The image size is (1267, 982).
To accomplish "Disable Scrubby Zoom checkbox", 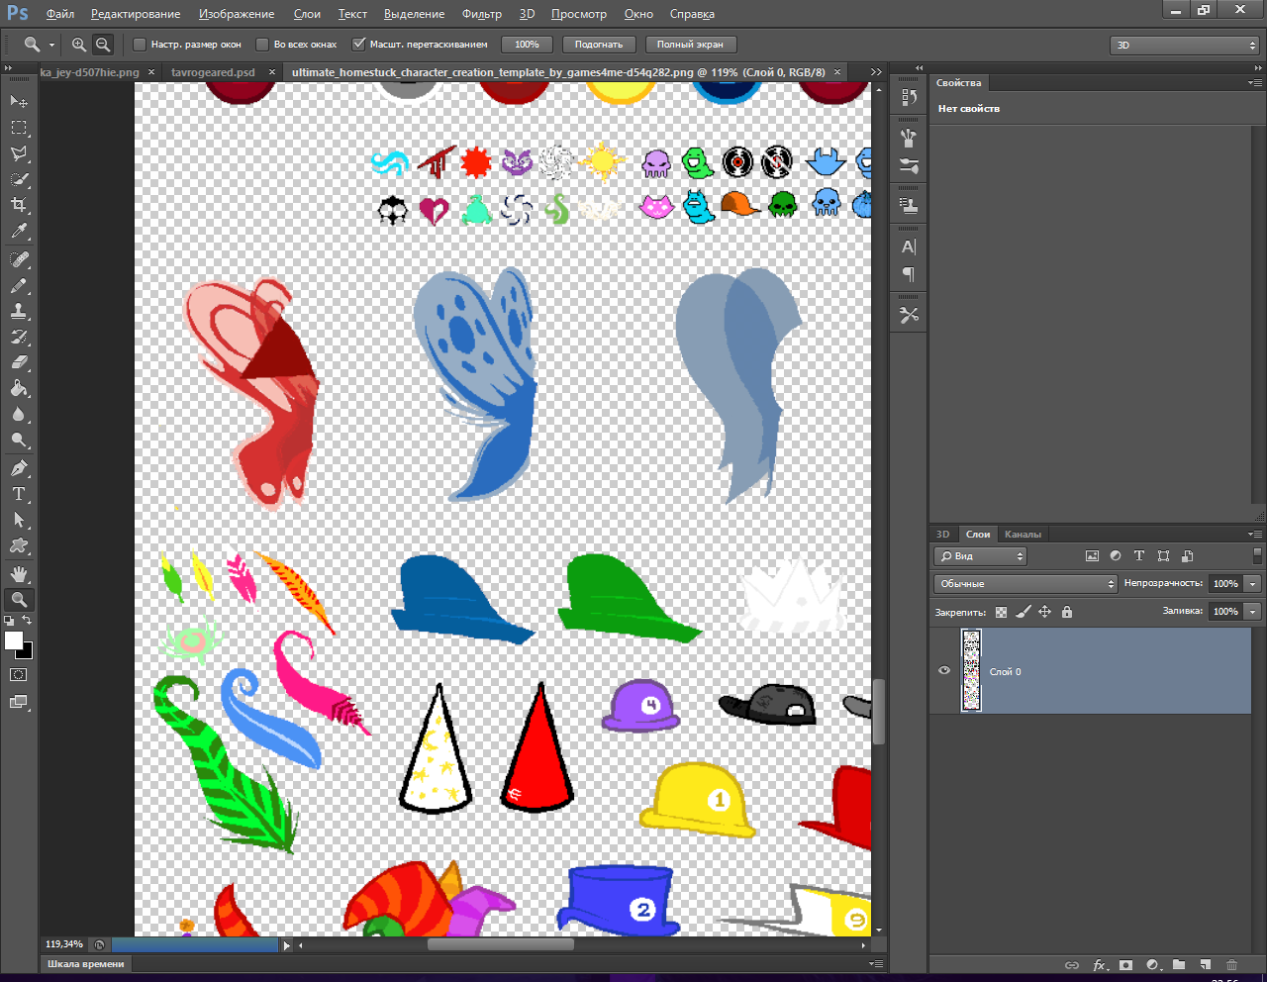I will (x=359, y=45).
